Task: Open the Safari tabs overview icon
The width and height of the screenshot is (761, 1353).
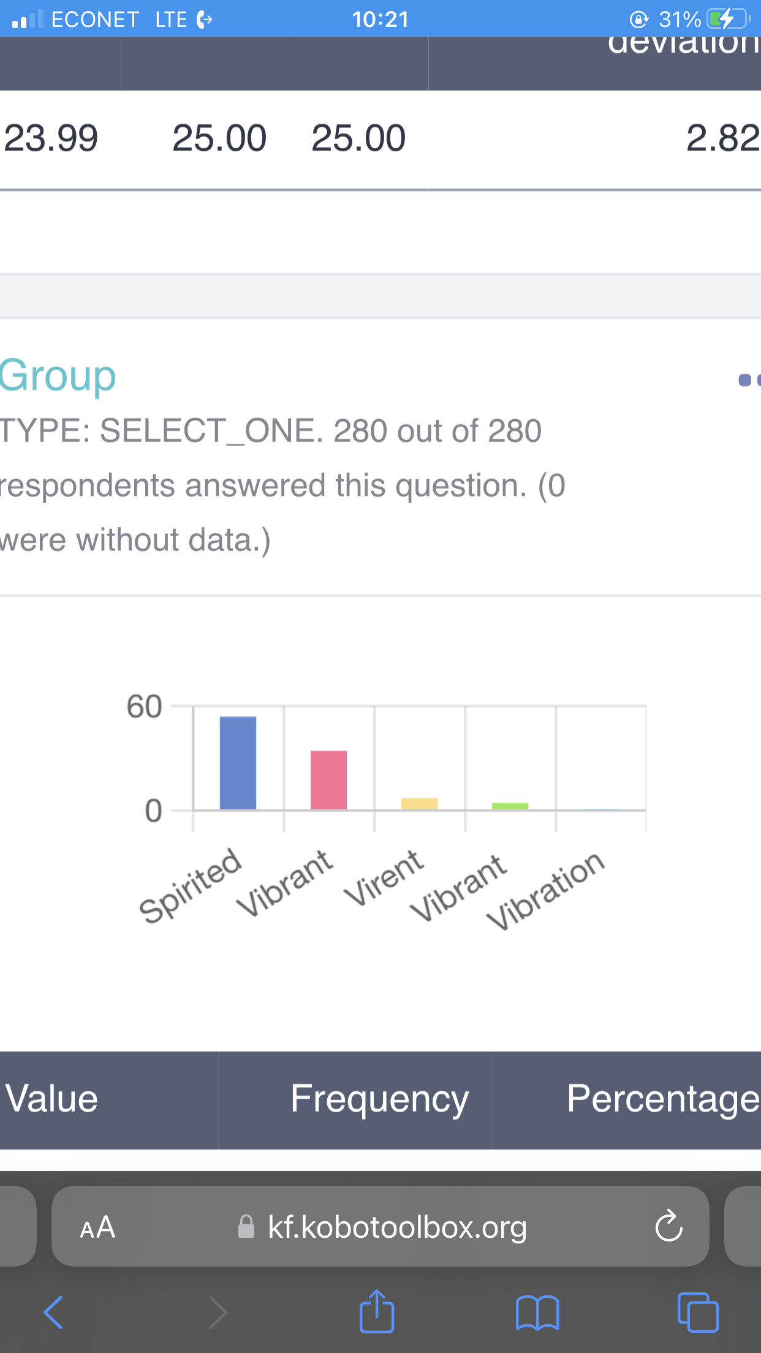Action: click(x=698, y=1312)
